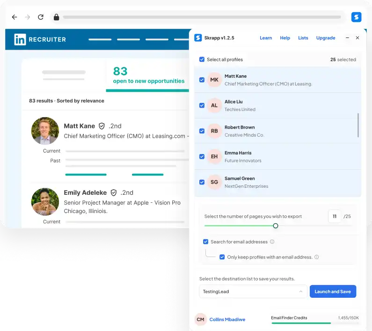The height and width of the screenshot is (331, 372).
Task: Reload the page with the refresh icon
Action: coord(41,17)
